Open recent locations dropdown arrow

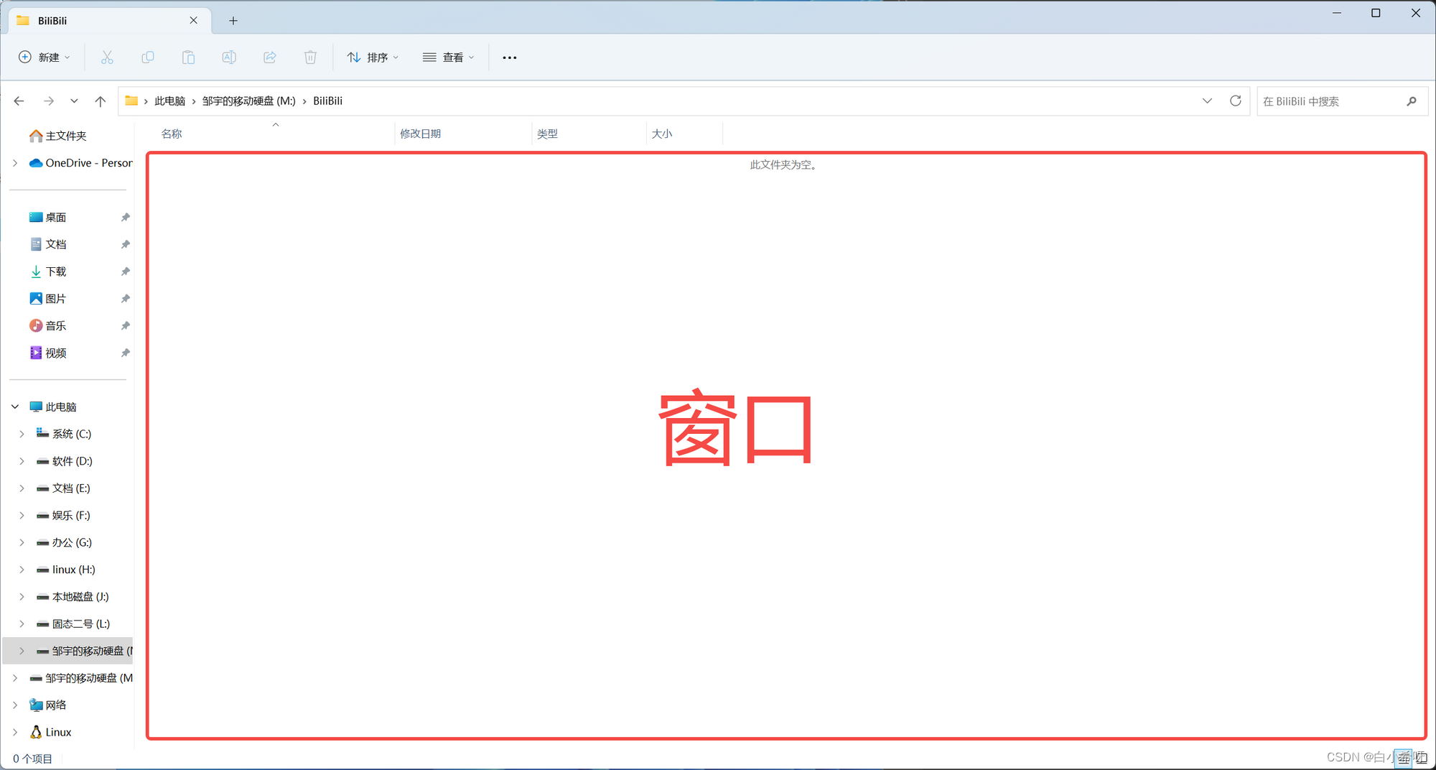[x=74, y=101]
